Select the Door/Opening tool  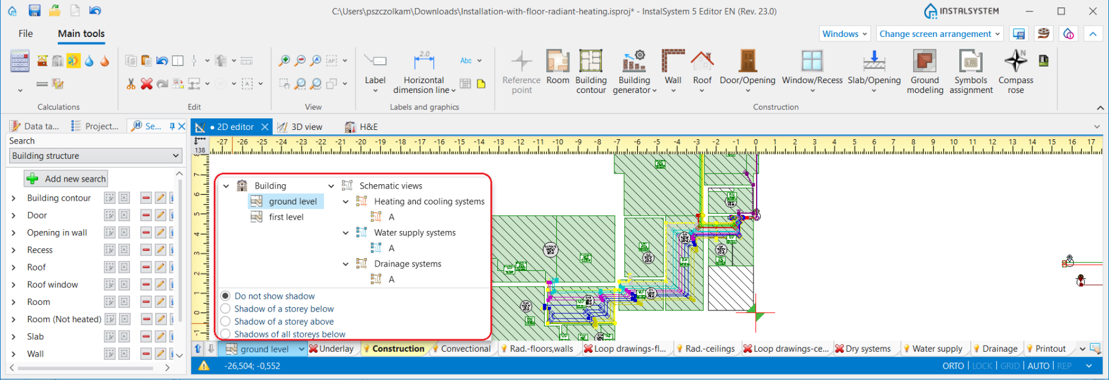pos(747,71)
